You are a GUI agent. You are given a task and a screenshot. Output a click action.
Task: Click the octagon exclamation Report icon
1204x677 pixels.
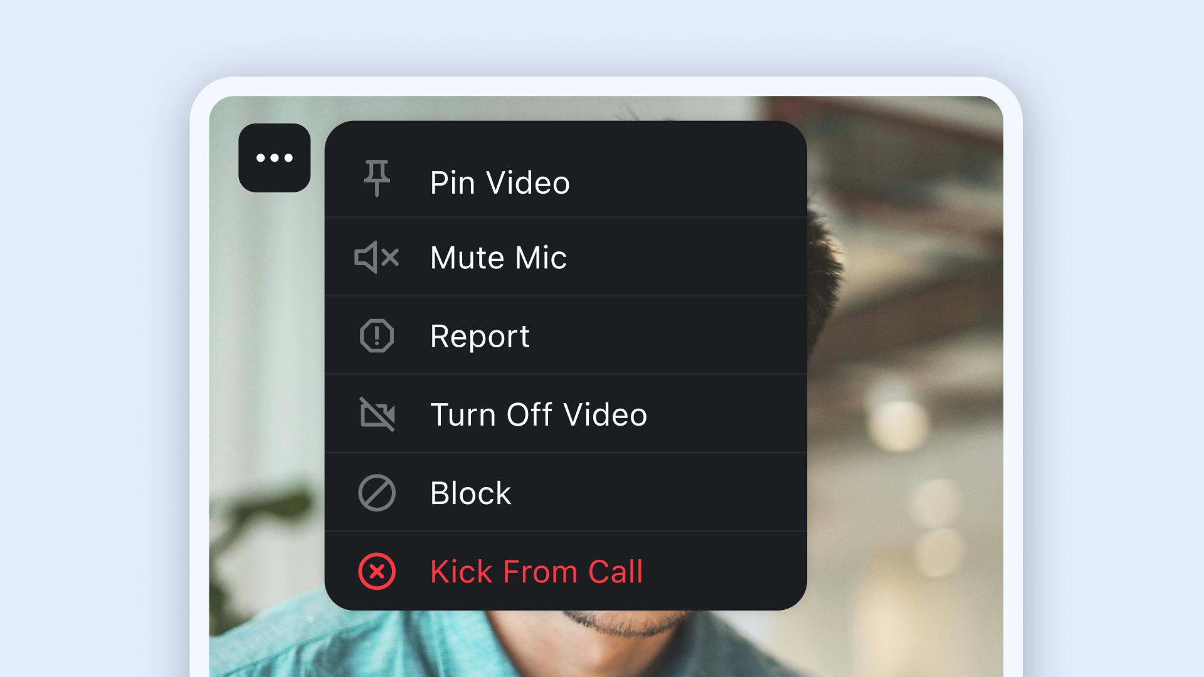click(376, 336)
